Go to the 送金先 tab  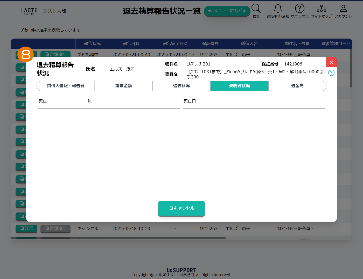[x=297, y=86]
